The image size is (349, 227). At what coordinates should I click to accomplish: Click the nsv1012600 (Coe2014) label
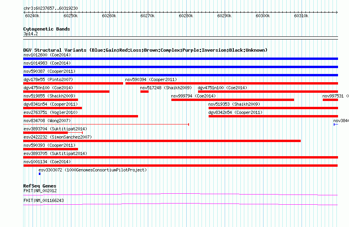pos(47,55)
